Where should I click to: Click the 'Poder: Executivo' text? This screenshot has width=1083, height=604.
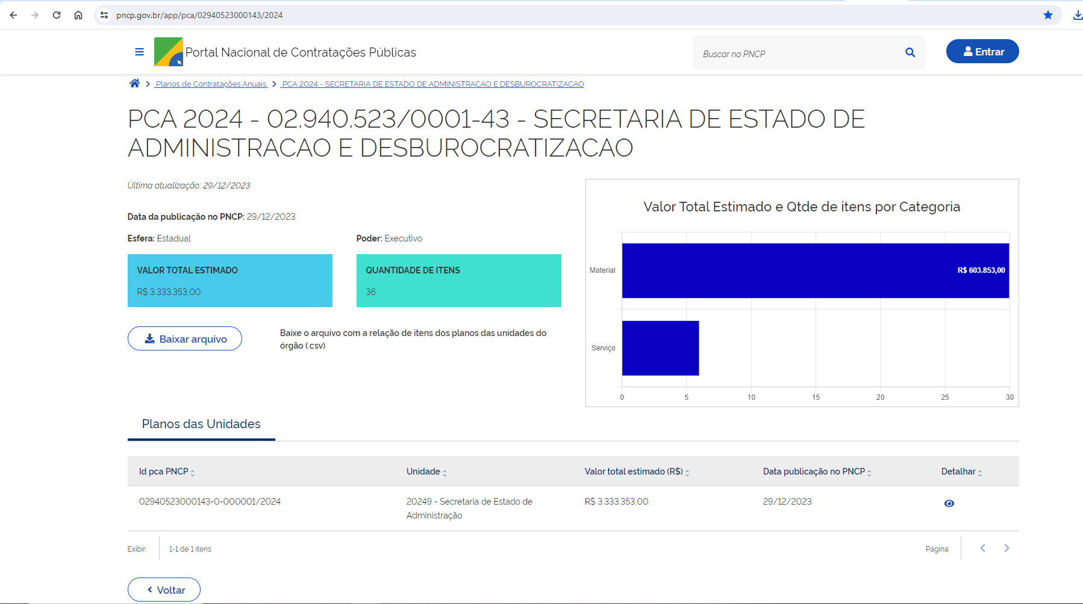pos(389,238)
